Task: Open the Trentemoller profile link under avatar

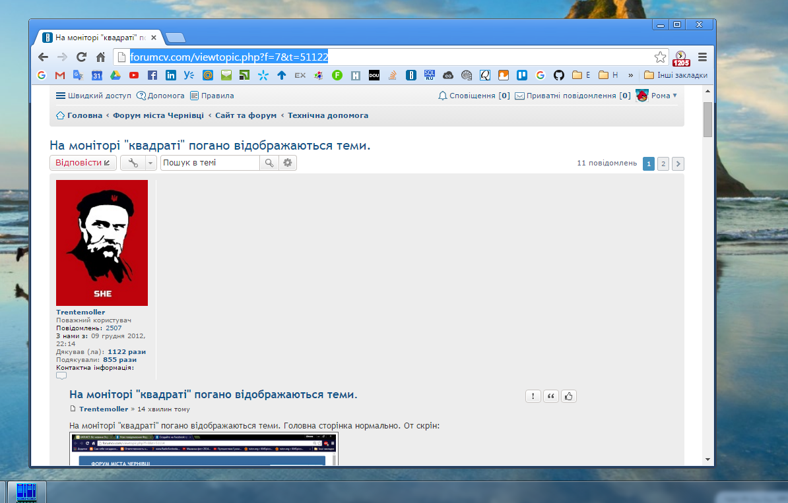Action: pos(81,312)
